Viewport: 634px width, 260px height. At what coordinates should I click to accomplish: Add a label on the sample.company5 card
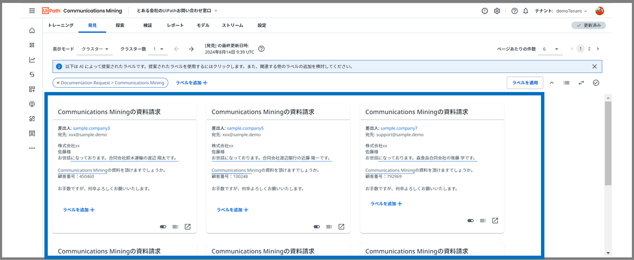click(232, 210)
